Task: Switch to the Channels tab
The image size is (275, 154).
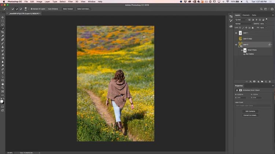Action: (246, 15)
